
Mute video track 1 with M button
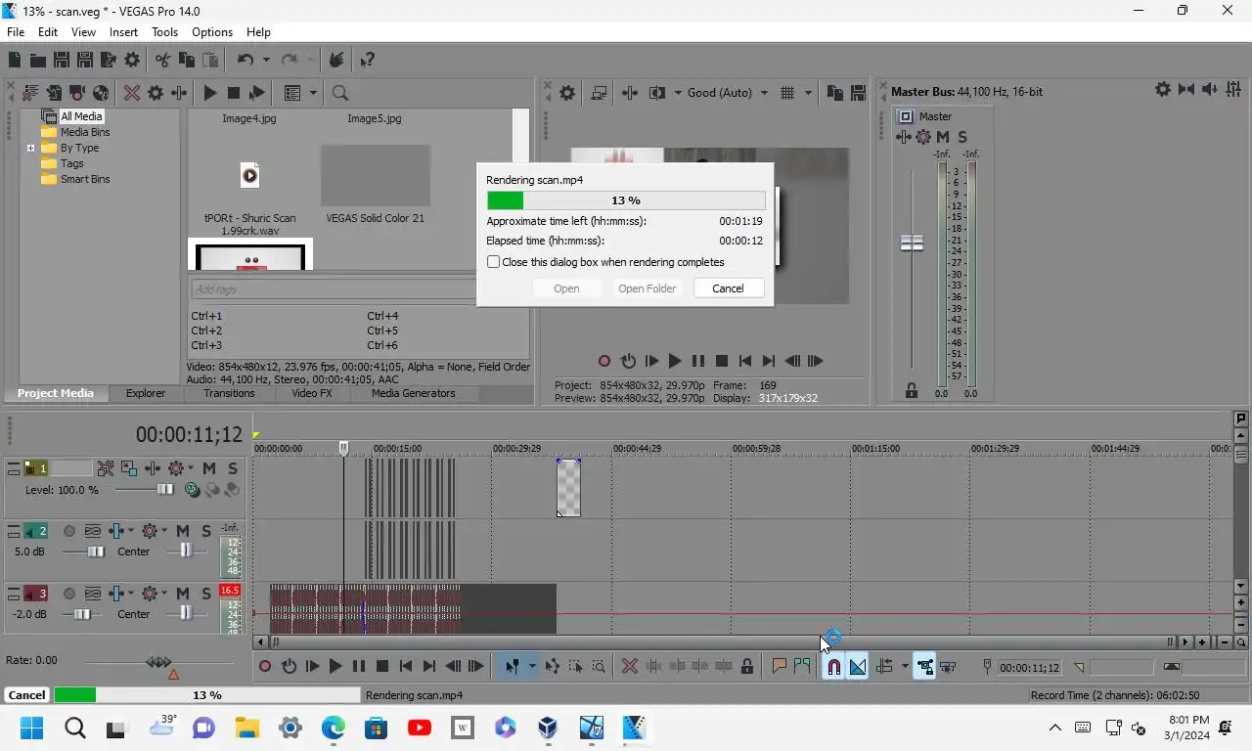pyautogui.click(x=209, y=468)
